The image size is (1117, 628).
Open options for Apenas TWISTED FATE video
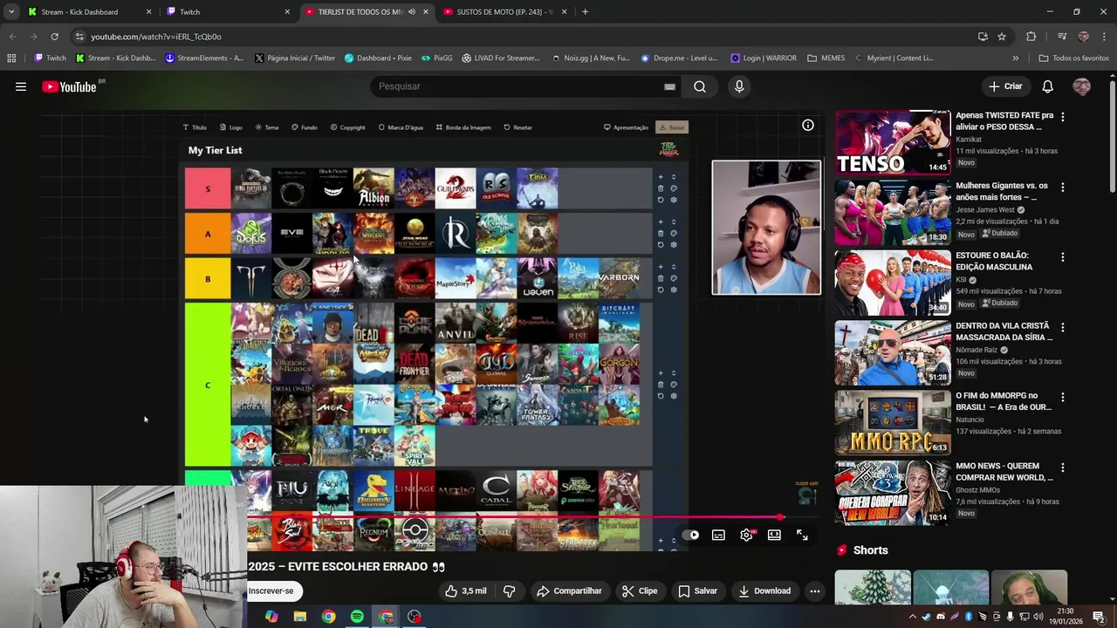tap(1062, 116)
